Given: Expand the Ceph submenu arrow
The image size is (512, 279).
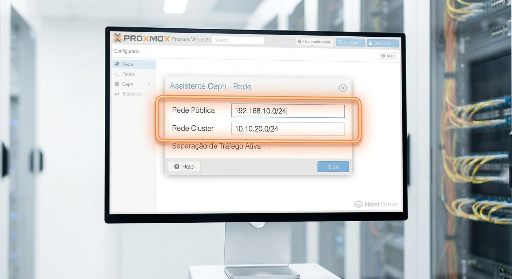Looking at the screenshot, I should (x=149, y=84).
